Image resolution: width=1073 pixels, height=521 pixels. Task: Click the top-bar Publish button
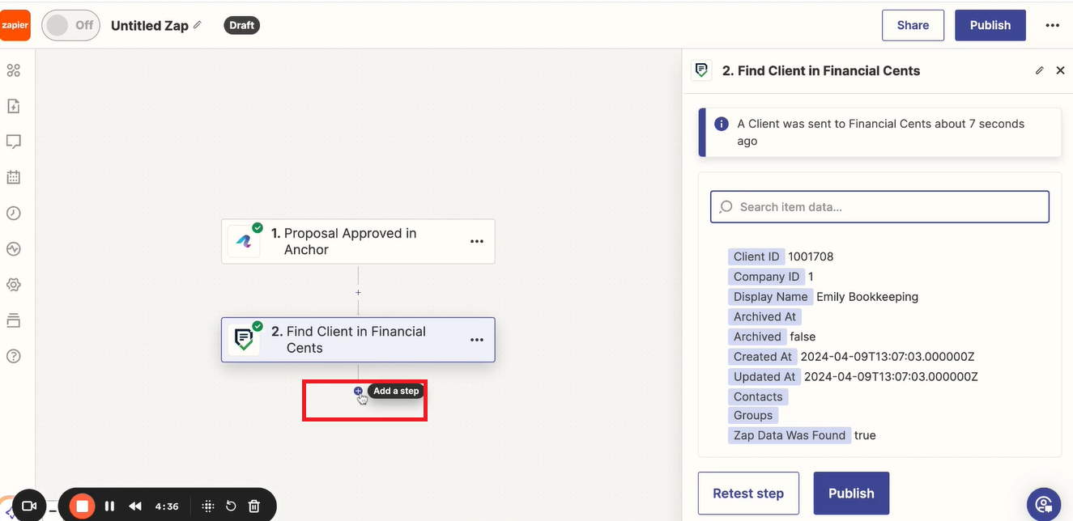tap(990, 25)
